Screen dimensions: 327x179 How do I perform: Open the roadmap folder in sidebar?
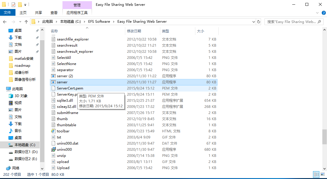22,66
